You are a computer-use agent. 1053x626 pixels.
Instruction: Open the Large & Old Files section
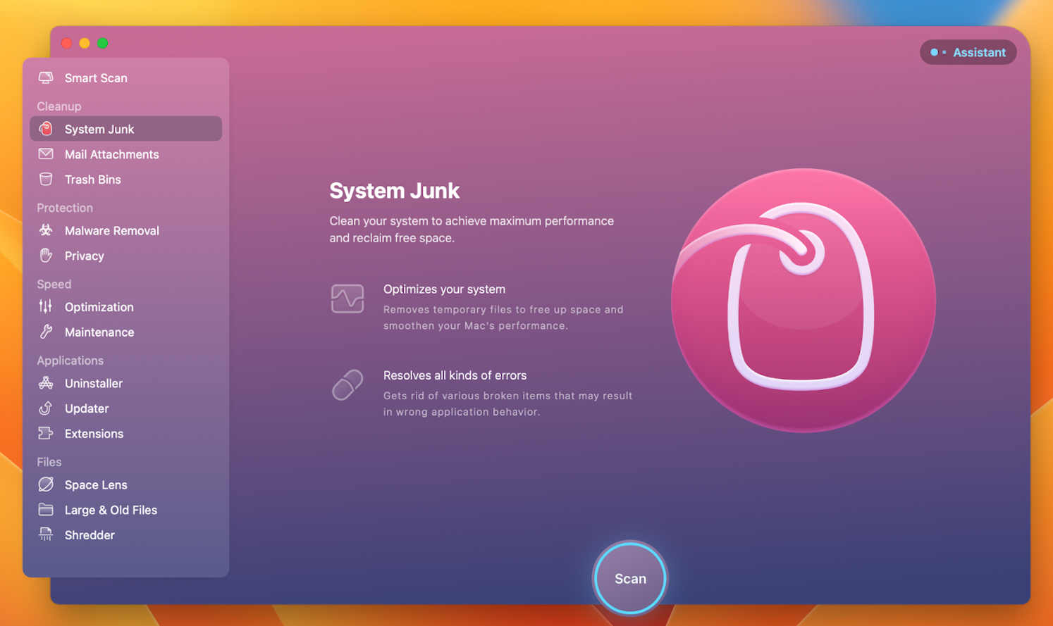(111, 510)
